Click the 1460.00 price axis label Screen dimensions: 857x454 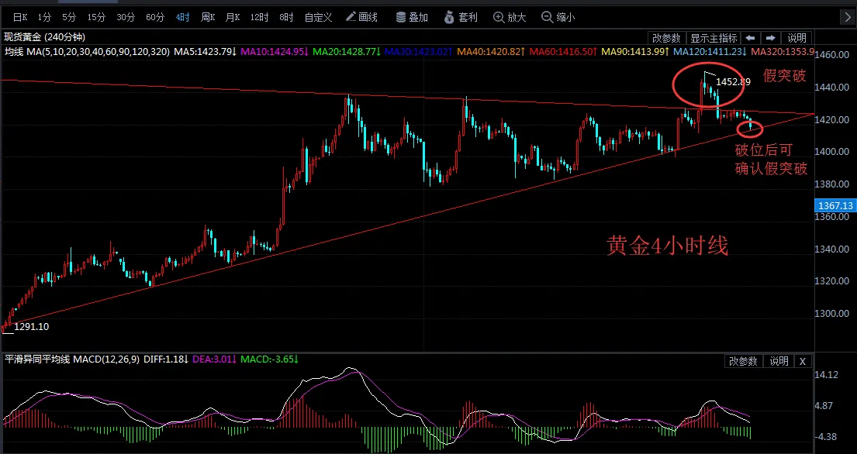tap(834, 54)
